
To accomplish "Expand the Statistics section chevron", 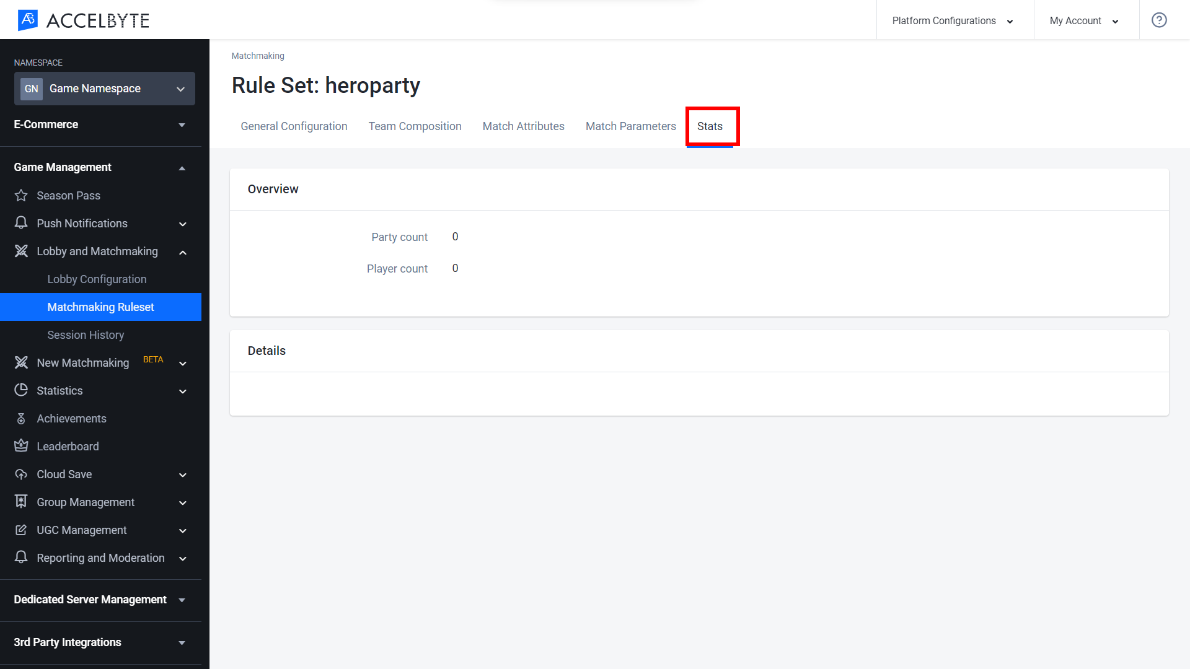I will coord(183,390).
